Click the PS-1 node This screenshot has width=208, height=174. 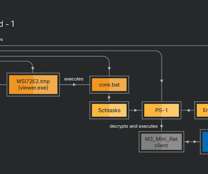click(x=161, y=110)
